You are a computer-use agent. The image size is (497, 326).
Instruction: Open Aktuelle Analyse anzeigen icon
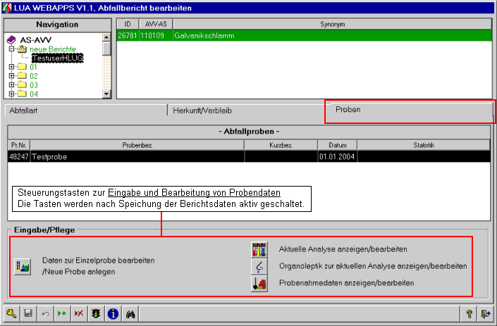(259, 249)
